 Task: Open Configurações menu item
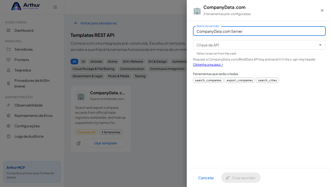coord(32,126)
